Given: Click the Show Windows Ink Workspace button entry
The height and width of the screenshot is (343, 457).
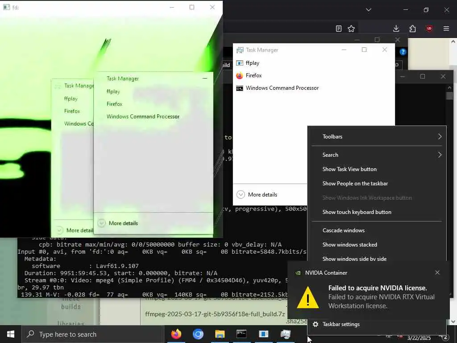Looking at the screenshot, I should pyautogui.click(x=377, y=198).
